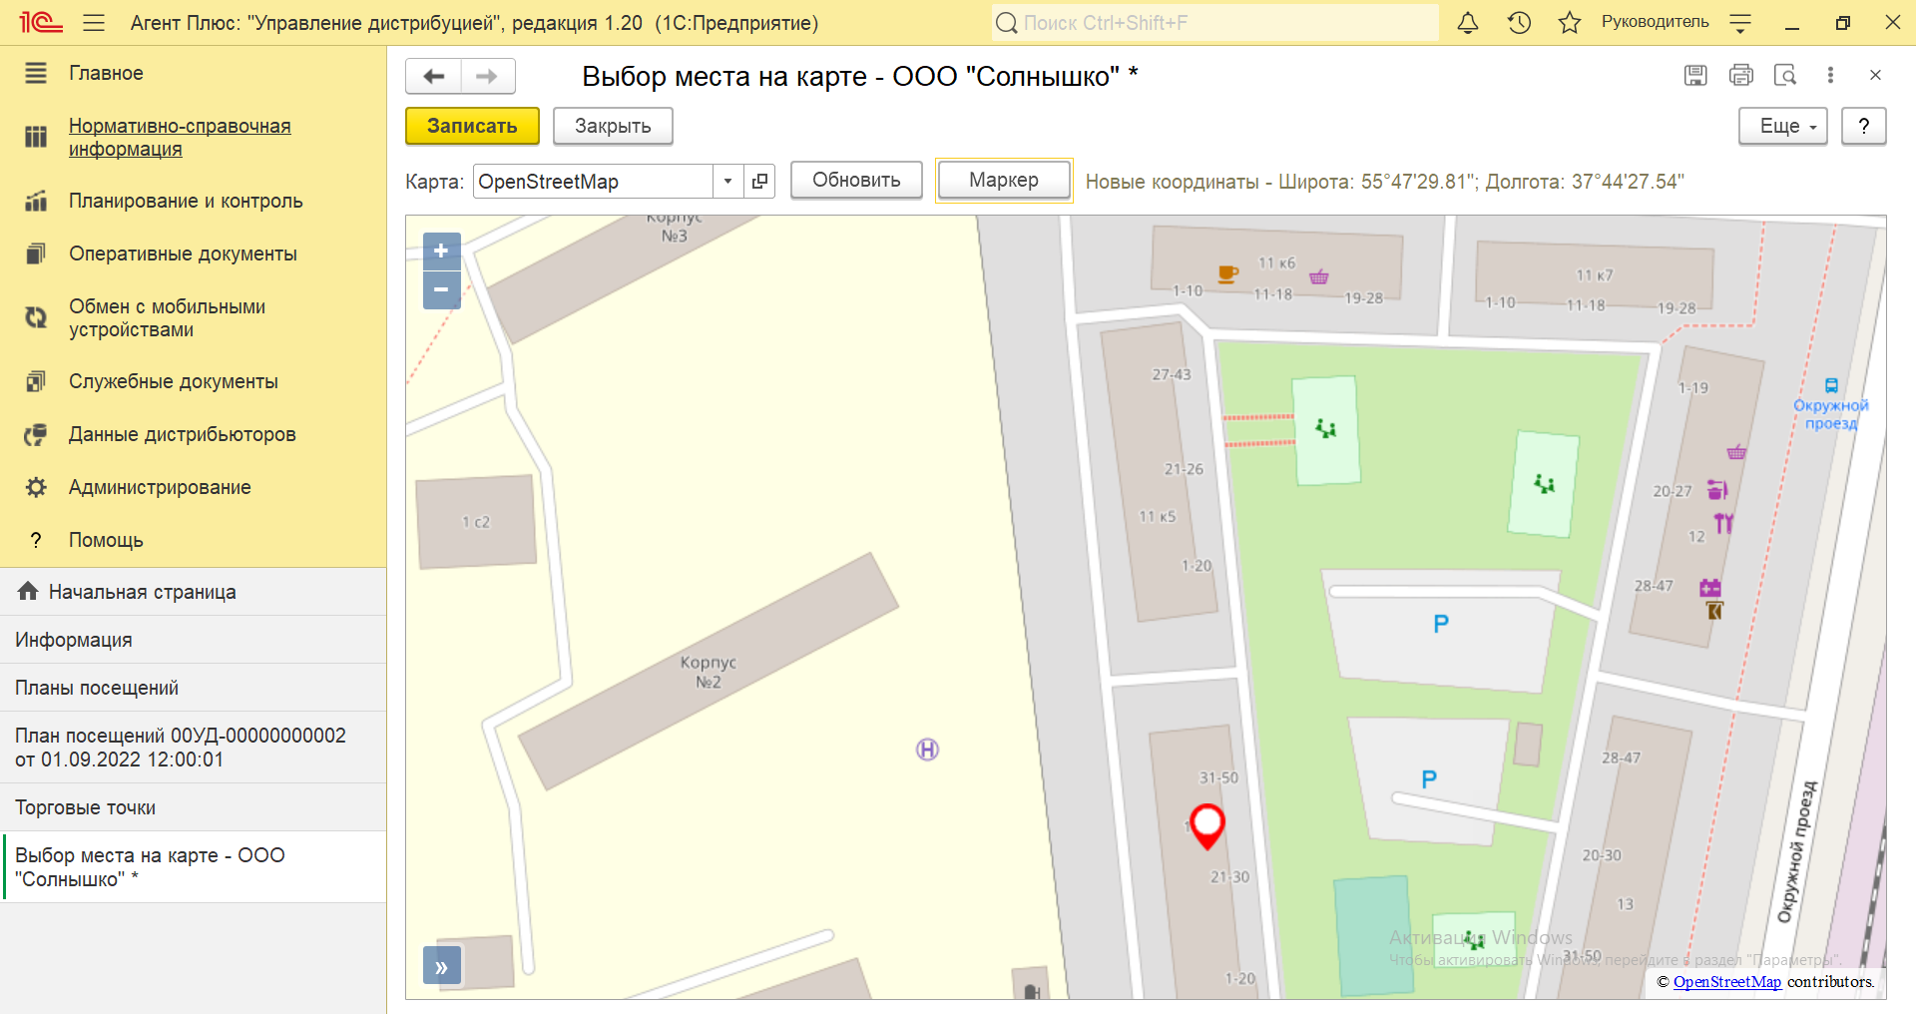Screen dimensions: 1916x1014
Task: Click the 11 к7 building label
Action: point(1595,275)
